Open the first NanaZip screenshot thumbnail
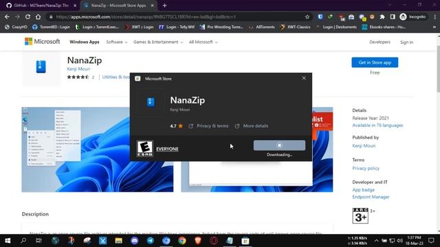This screenshot has width=440, height=247. [98, 150]
